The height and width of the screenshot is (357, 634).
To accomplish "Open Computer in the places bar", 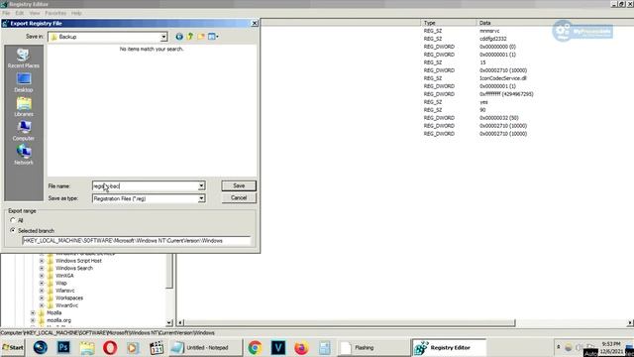I will [24, 131].
